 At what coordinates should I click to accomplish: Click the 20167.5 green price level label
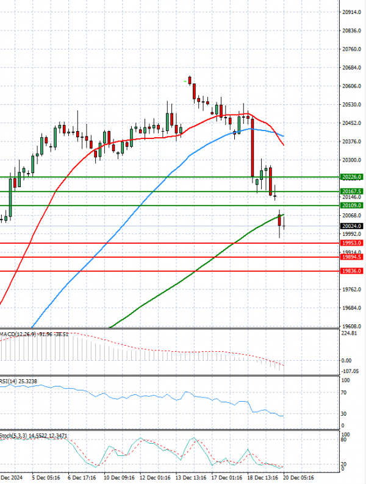click(351, 191)
